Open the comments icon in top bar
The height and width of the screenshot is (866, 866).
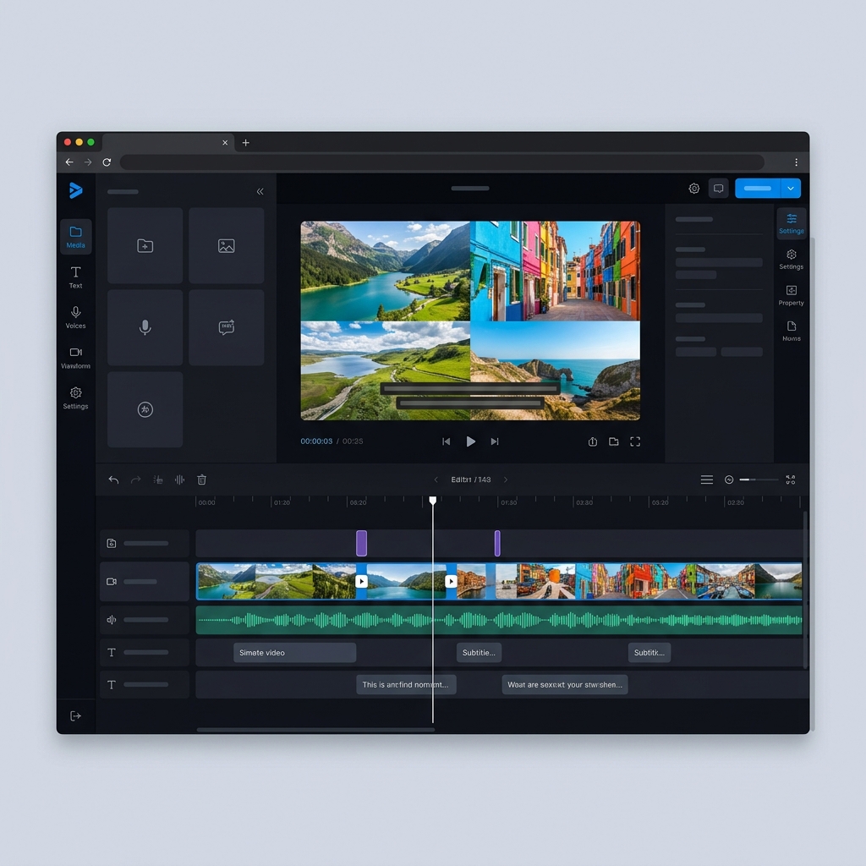coord(719,189)
